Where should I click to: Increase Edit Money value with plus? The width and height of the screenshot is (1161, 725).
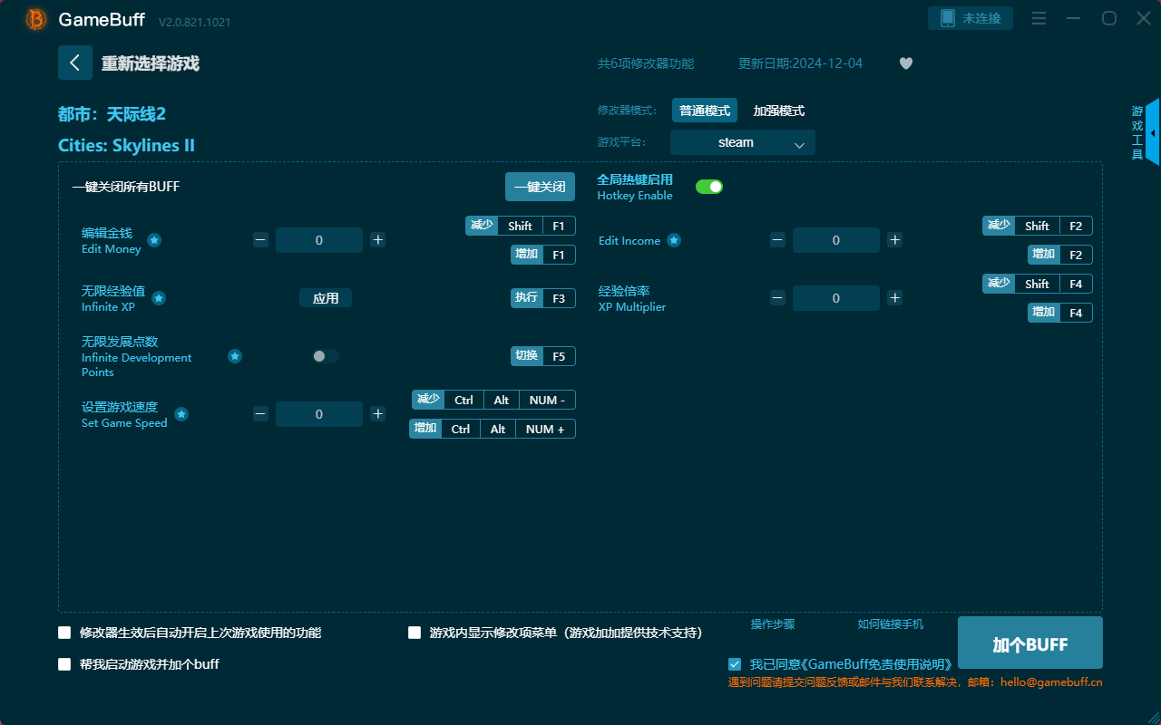(378, 240)
